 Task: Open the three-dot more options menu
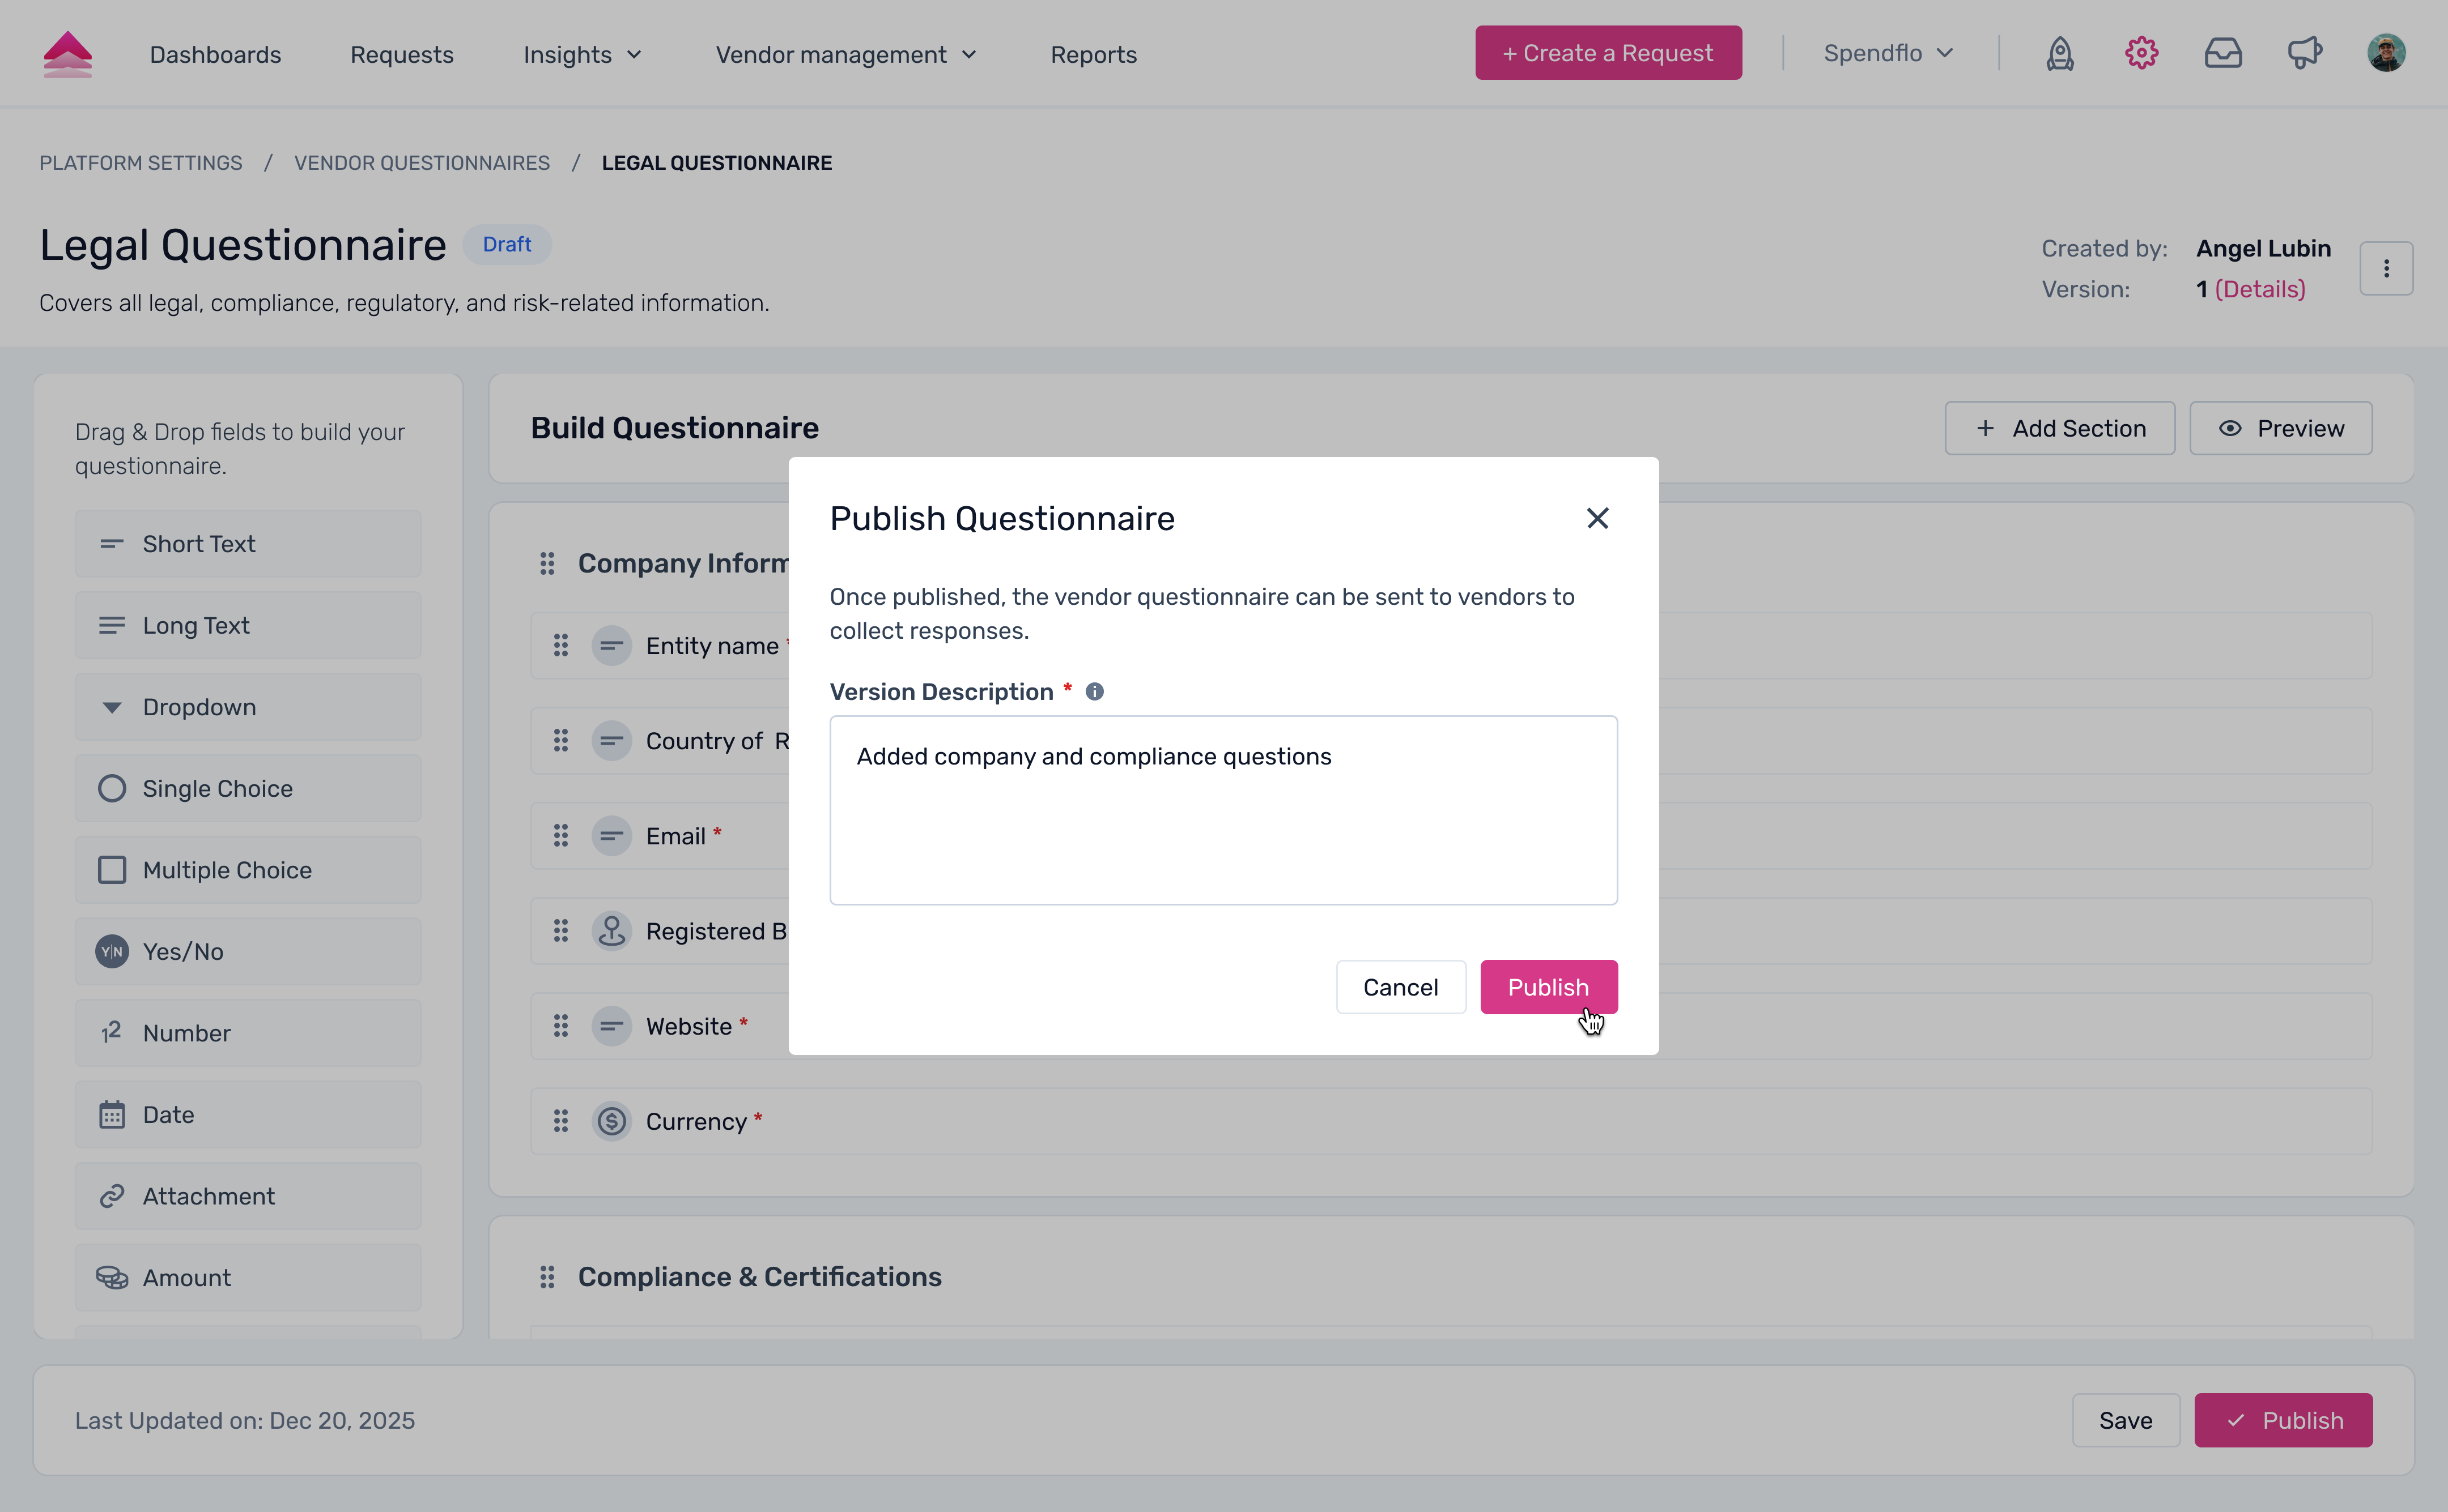[2386, 268]
